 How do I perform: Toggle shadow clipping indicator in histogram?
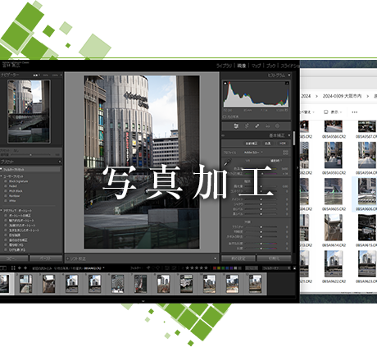[225, 83]
